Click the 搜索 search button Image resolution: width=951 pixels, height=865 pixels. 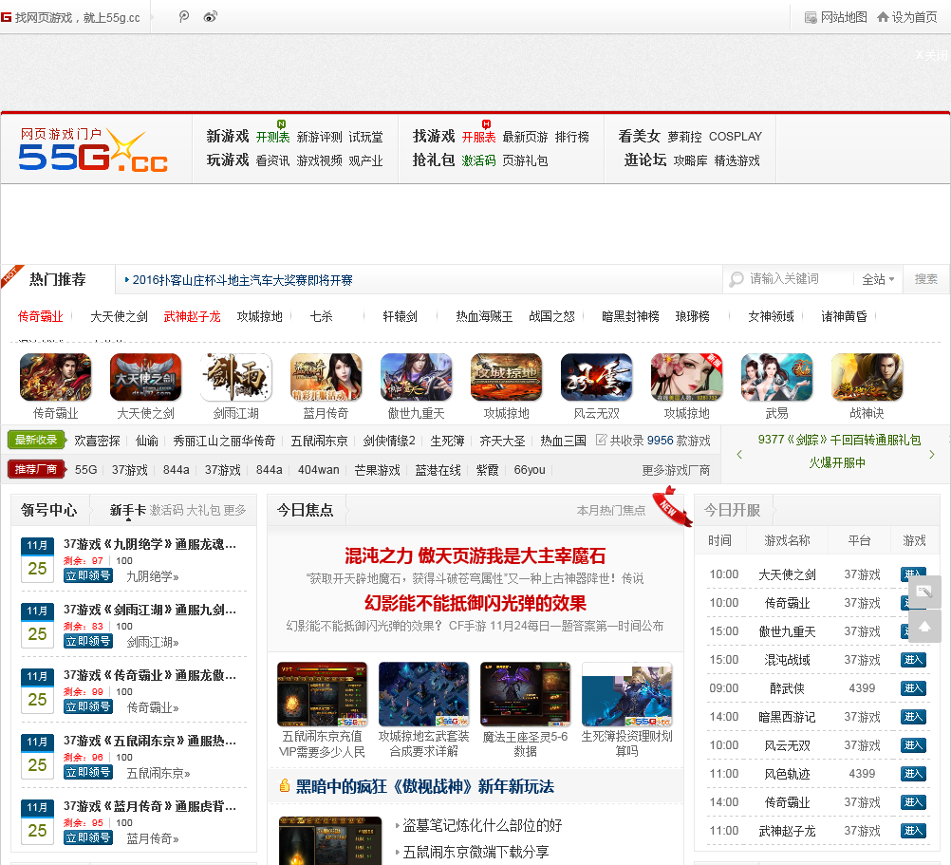tap(926, 279)
